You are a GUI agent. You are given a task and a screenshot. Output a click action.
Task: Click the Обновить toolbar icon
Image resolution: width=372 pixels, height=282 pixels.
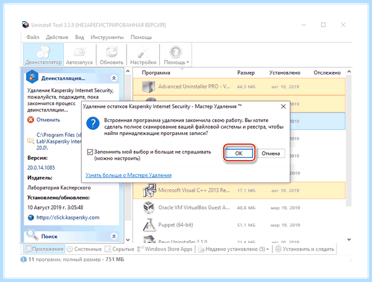click(112, 54)
